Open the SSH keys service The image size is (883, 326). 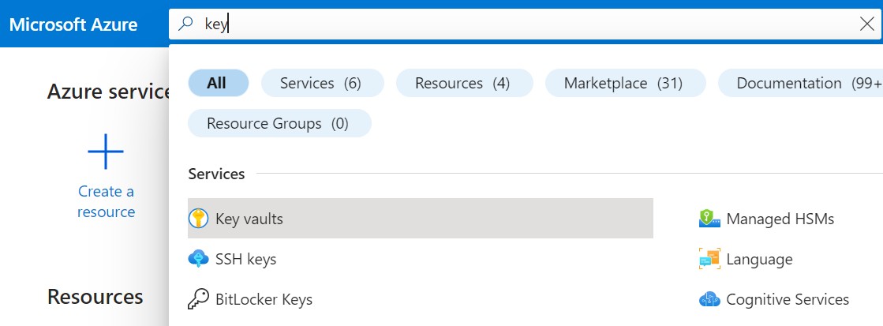click(x=245, y=259)
